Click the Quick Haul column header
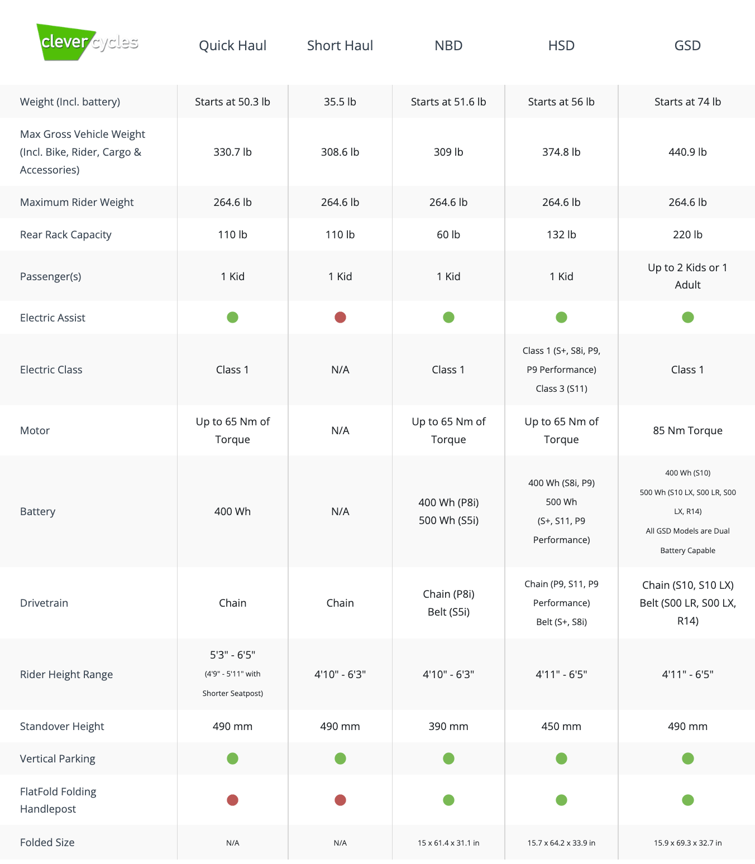This screenshot has width=755, height=864. pyautogui.click(x=232, y=46)
